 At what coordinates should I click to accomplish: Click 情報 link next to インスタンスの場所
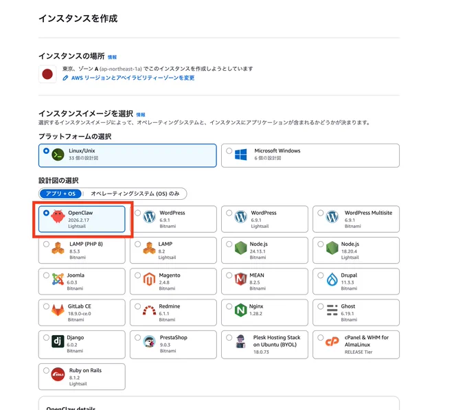[x=112, y=57]
